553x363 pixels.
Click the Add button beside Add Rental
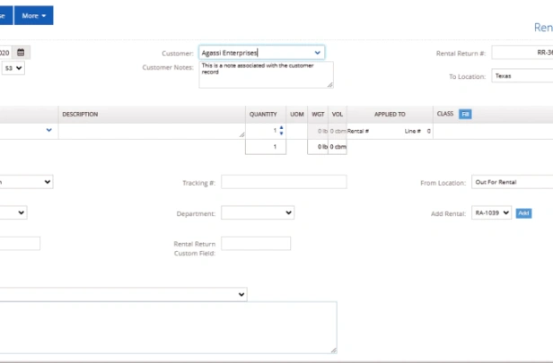pyautogui.click(x=523, y=213)
